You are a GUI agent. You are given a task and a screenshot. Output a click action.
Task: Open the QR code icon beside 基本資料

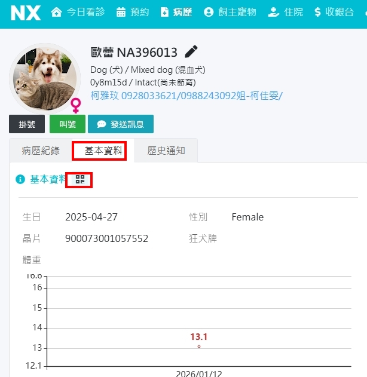(x=80, y=179)
